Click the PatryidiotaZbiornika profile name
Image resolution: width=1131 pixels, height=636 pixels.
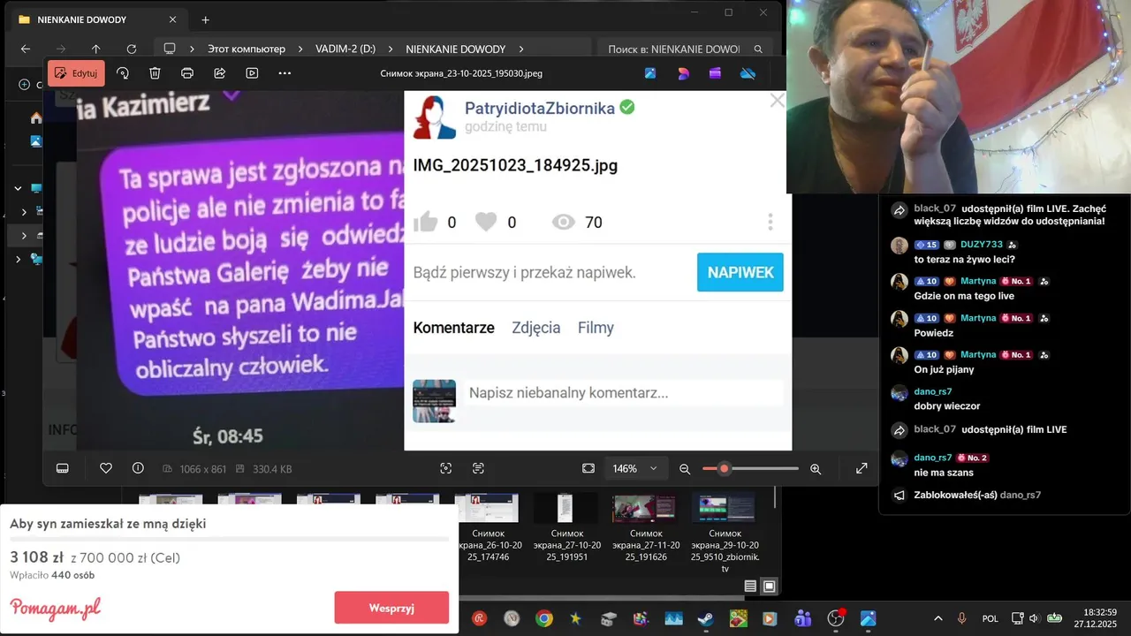tap(540, 108)
